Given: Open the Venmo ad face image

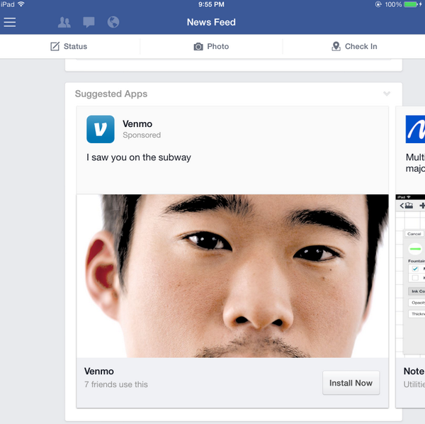Looking at the screenshot, I should coord(232,276).
